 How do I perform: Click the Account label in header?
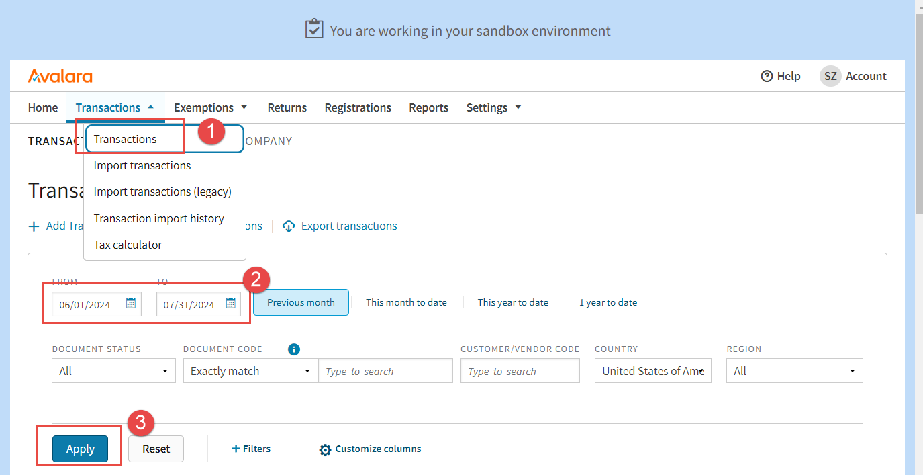[866, 76]
